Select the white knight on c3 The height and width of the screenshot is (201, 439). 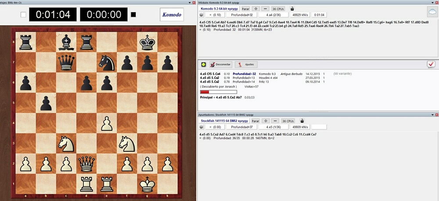pyautogui.click(x=66, y=144)
